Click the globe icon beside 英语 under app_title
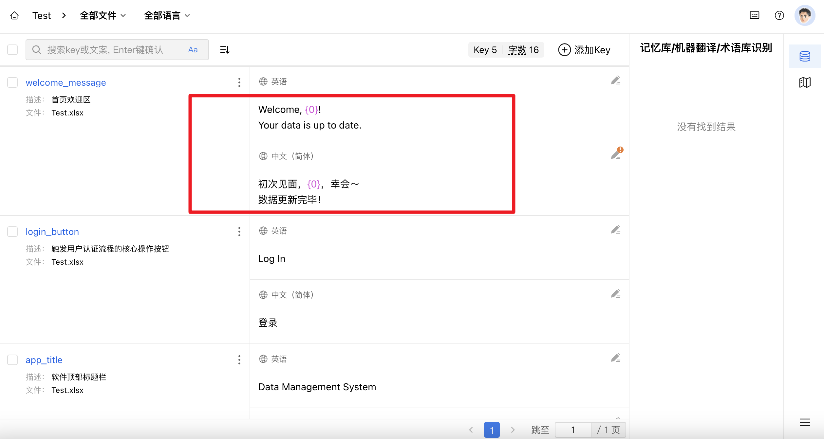 (263, 359)
